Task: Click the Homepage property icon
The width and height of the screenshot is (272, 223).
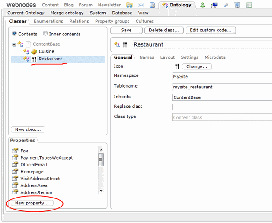Action: (x=15, y=172)
